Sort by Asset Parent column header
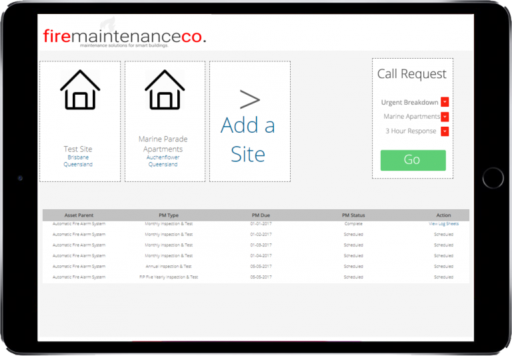Viewport: 512px width, 356px height. [79, 215]
